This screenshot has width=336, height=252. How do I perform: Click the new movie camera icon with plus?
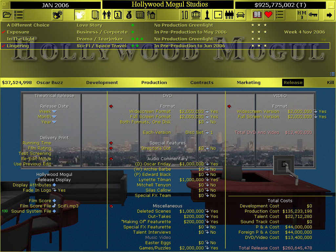coord(57,15)
